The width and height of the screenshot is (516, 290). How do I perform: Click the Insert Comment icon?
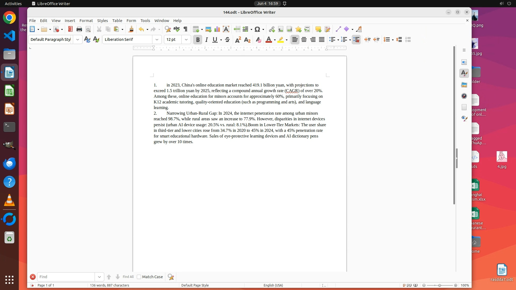(318, 29)
